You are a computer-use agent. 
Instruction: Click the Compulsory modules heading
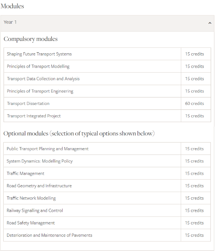click(x=31, y=39)
